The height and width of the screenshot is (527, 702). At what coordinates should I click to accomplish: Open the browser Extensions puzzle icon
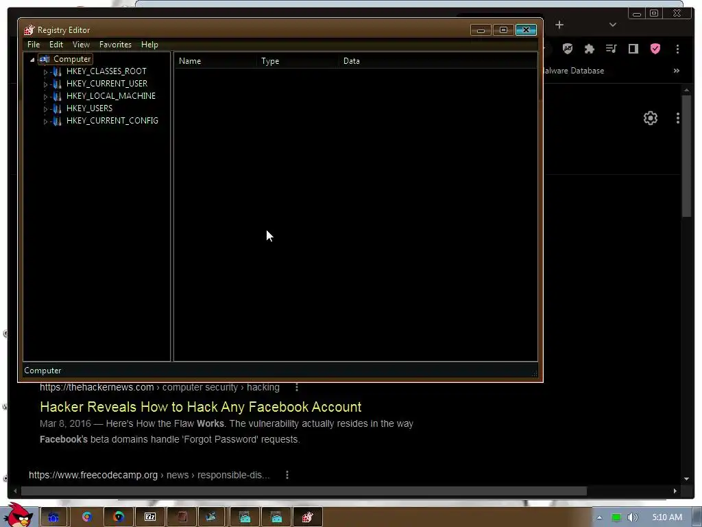590,49
